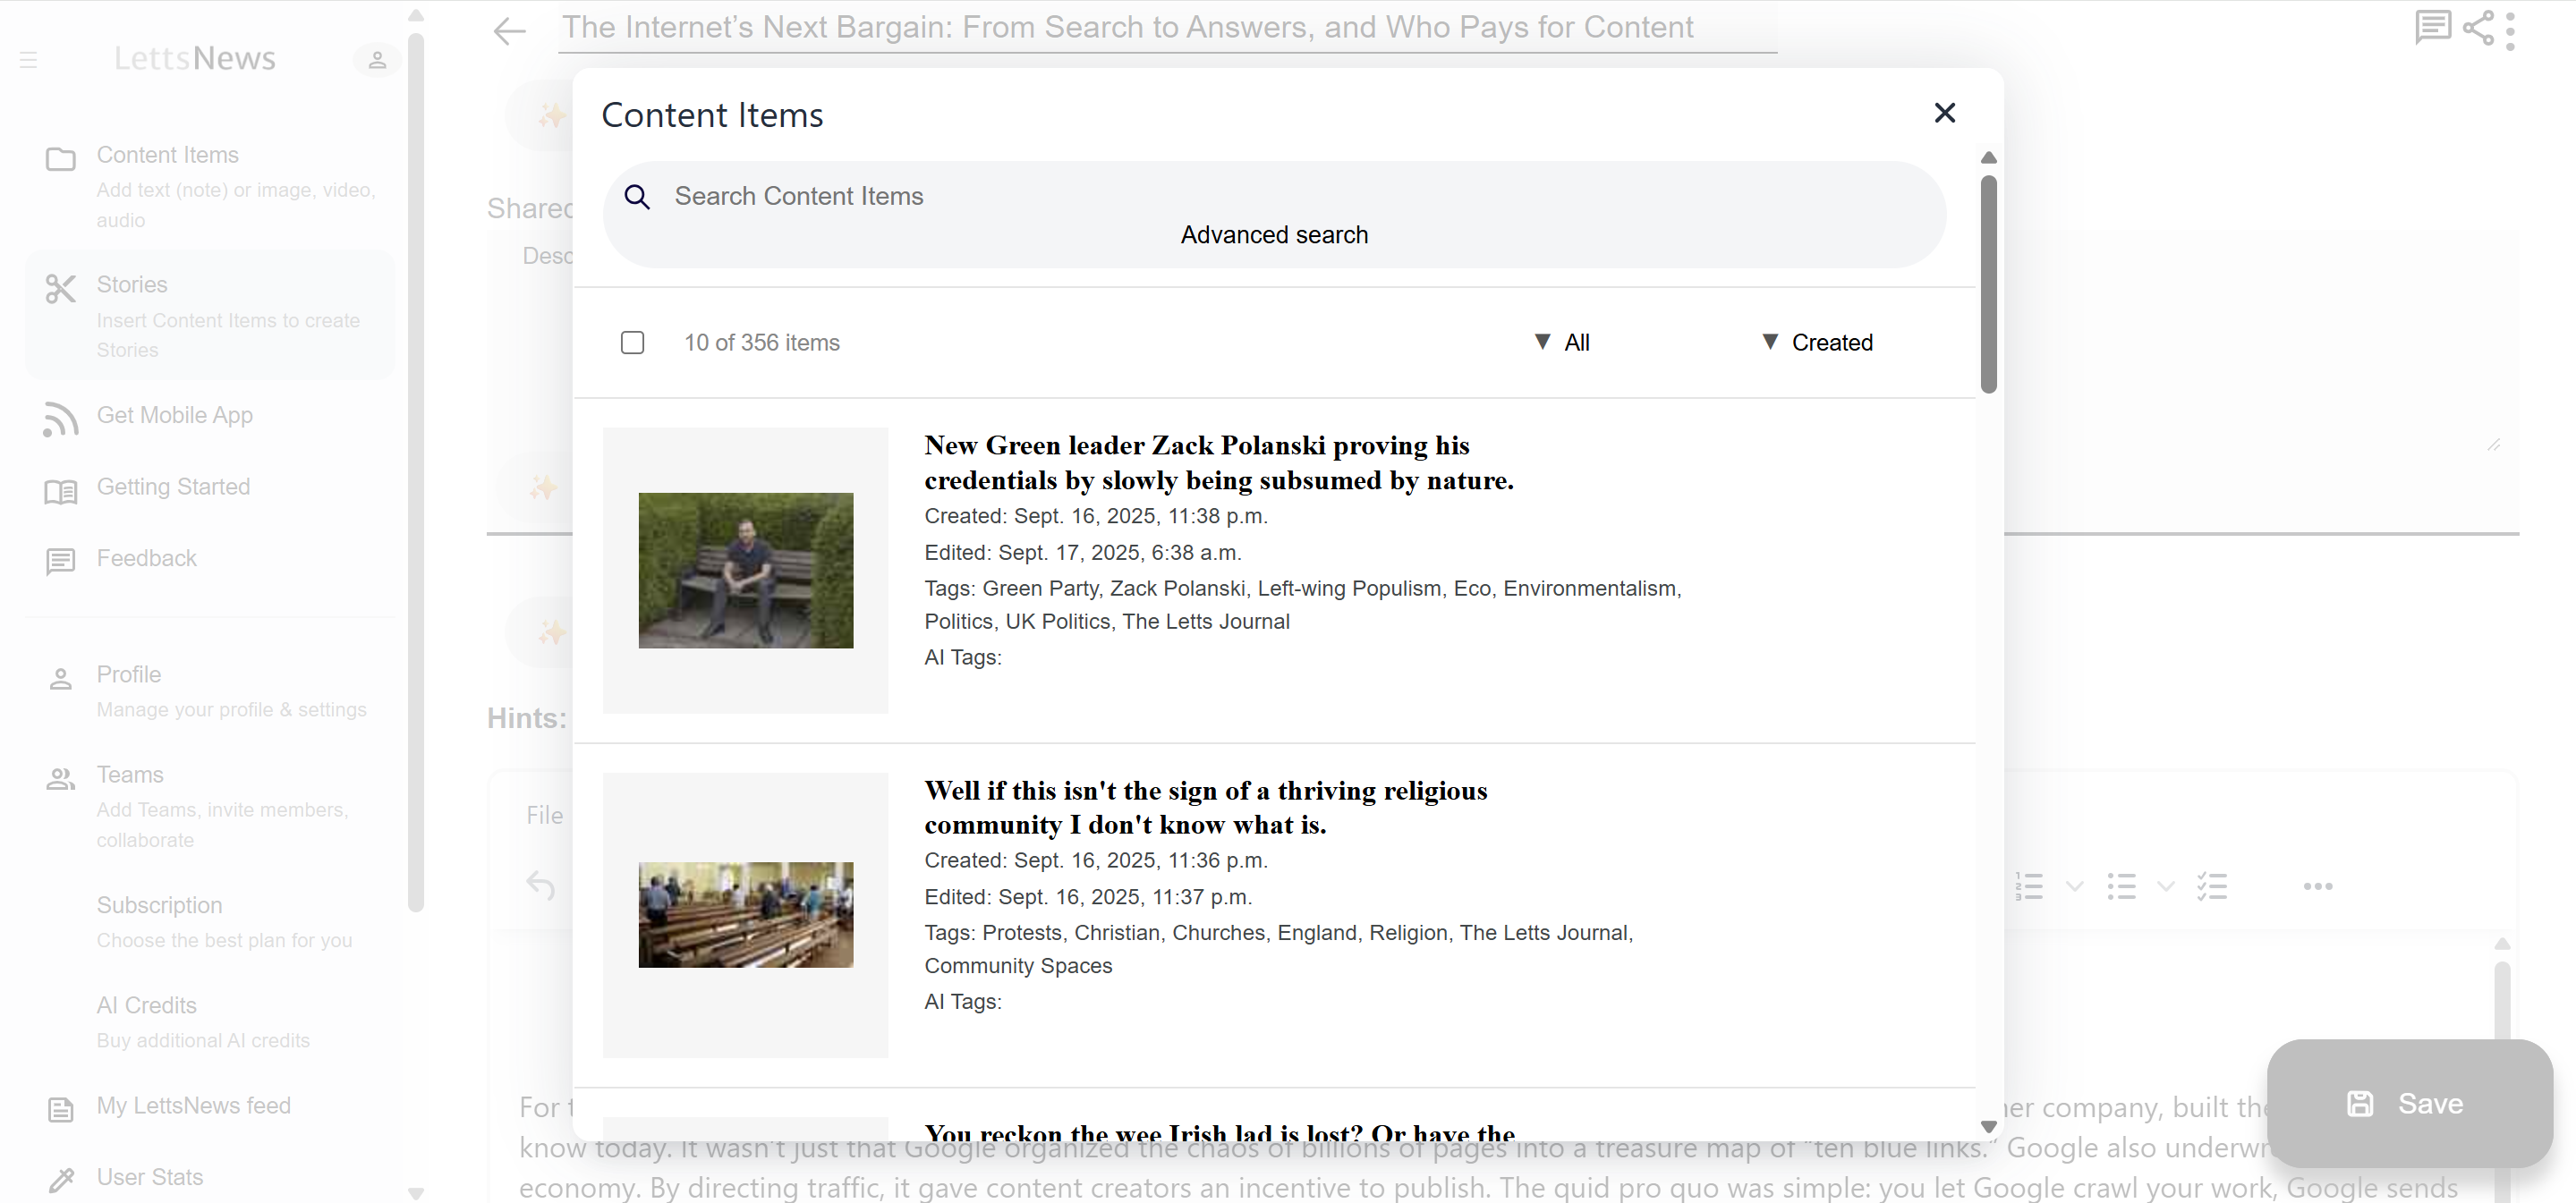Click the Content Items folder icon
Viewport: 2576px width, 1203px height.
point(61,159)
